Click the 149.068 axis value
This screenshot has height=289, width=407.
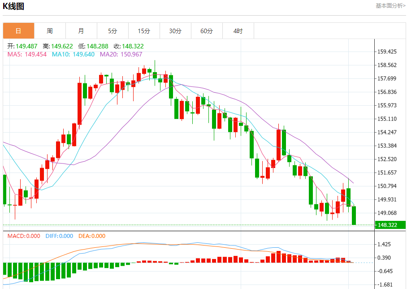(387, 213)
